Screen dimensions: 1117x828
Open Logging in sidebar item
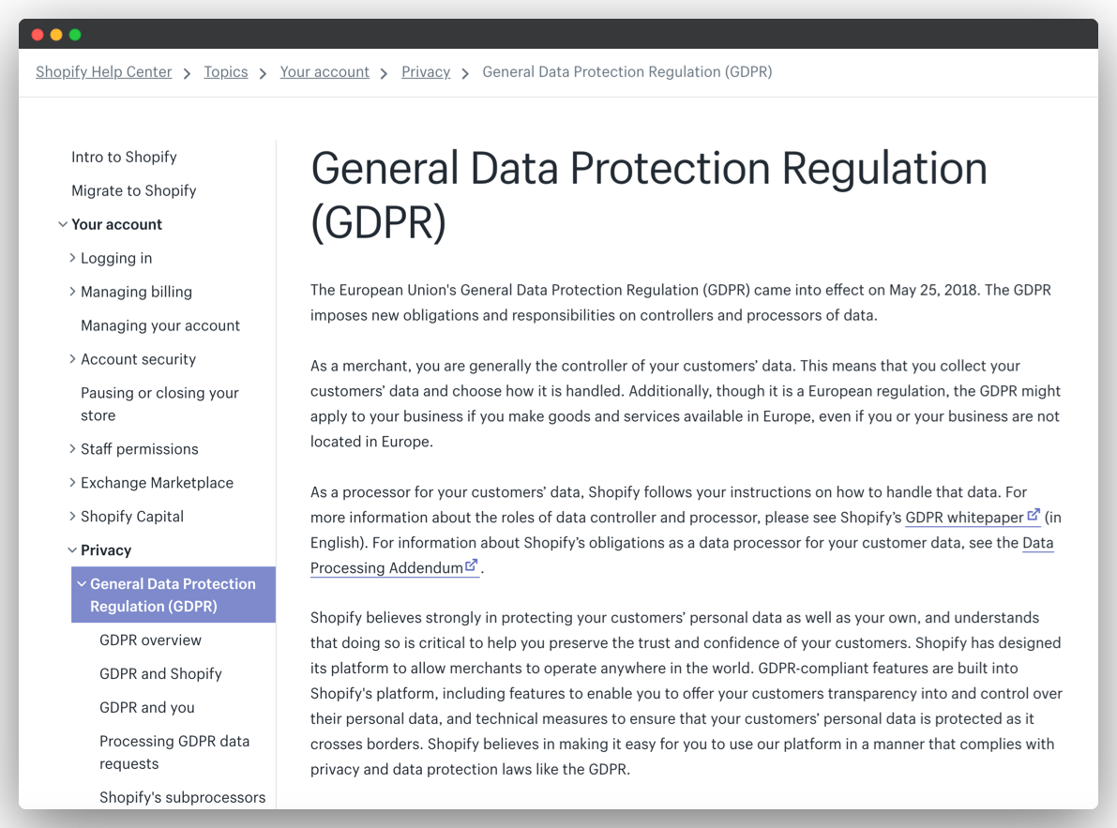click(x=116, y=258)
